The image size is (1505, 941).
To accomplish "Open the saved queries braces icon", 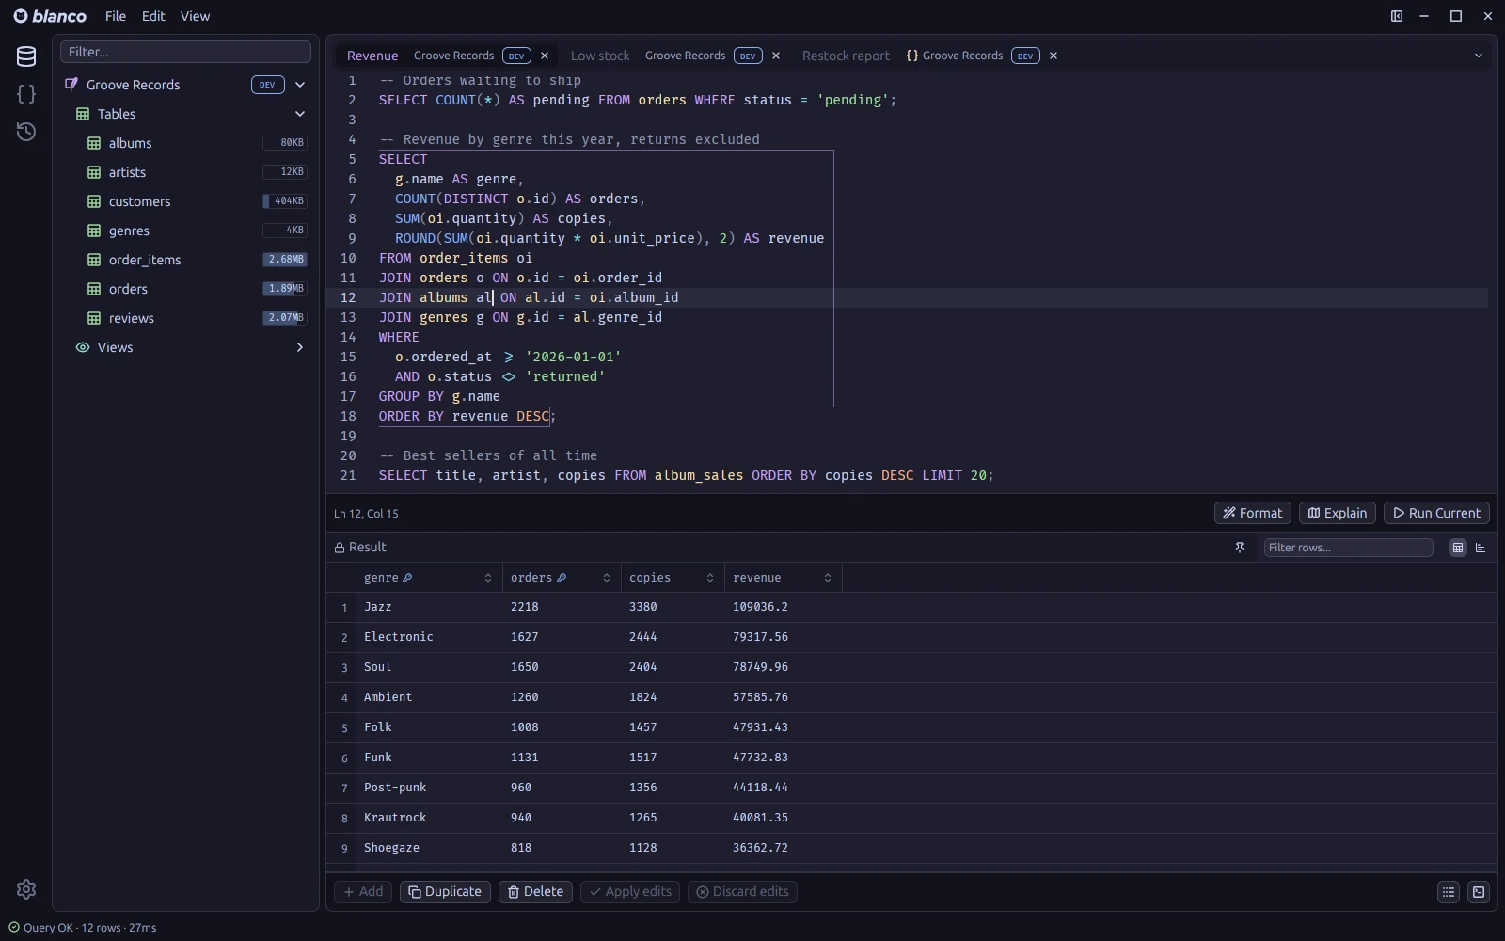I will (26, 94).
